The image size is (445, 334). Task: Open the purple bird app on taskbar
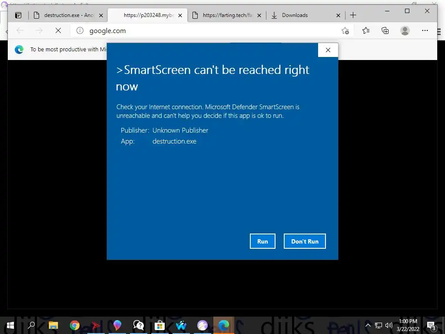[x=203, y=325]
